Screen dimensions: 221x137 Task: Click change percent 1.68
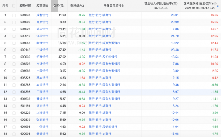point(82,78)
